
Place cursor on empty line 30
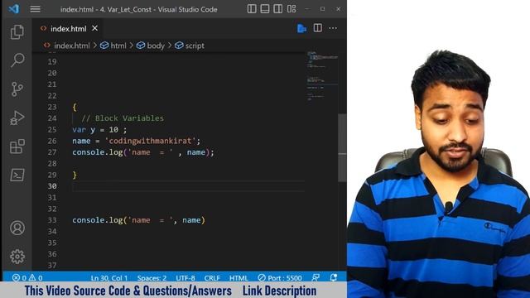pos(188,186)
